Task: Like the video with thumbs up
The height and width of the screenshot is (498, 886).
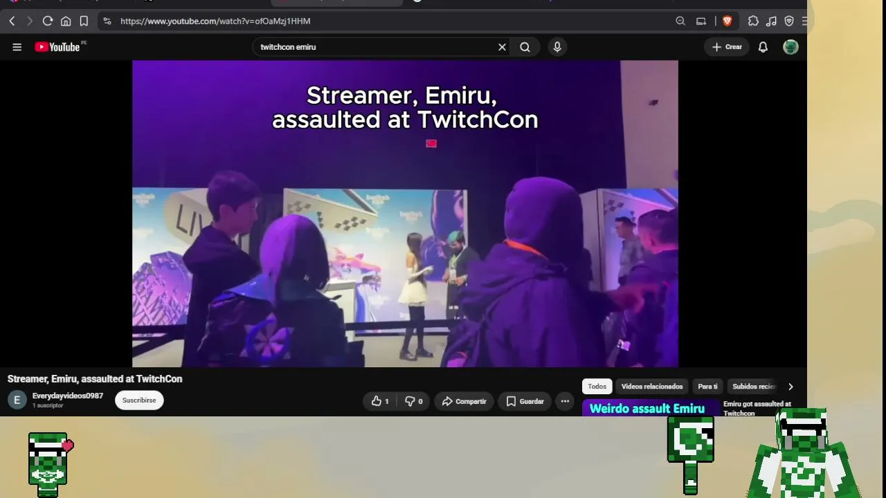Action: pos(379,401)
